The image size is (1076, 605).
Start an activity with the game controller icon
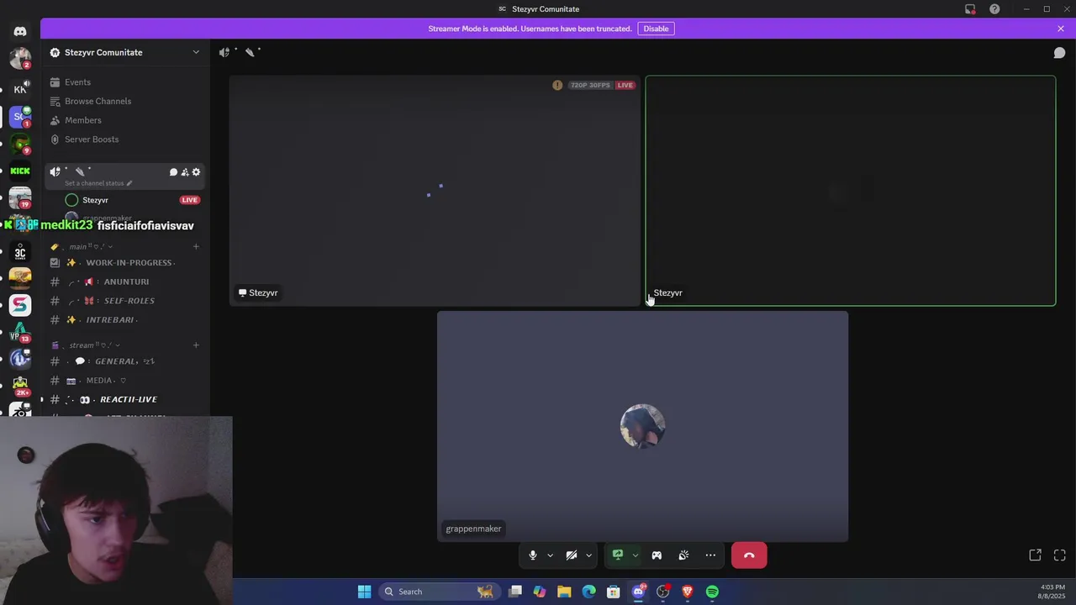pos(657,555)
